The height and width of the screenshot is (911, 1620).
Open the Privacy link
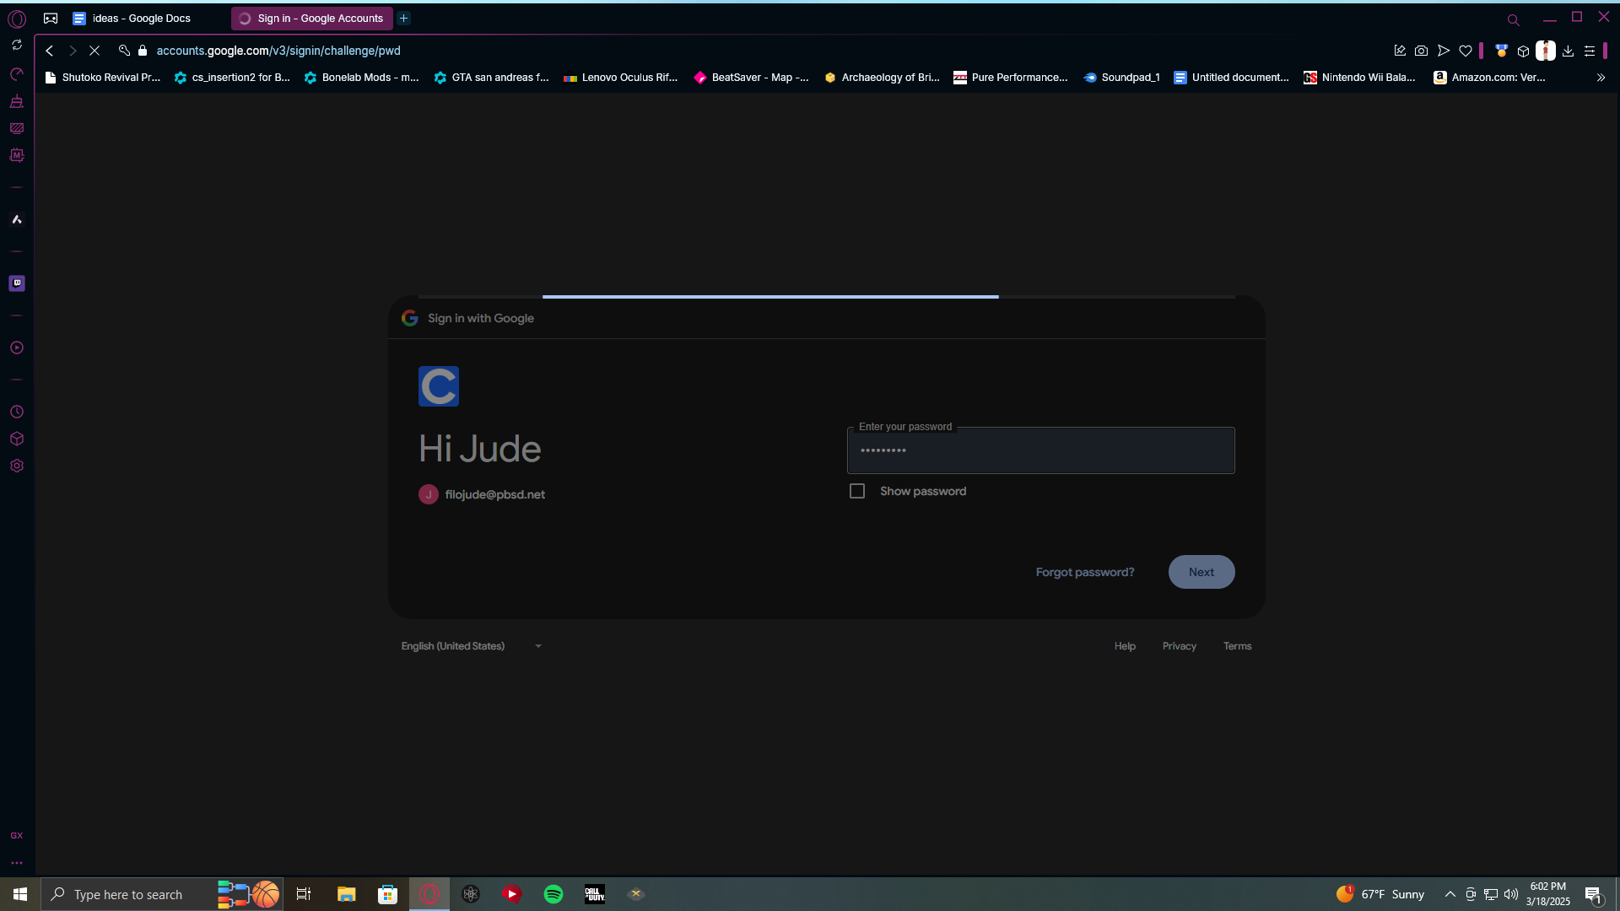coord(1180,646)
